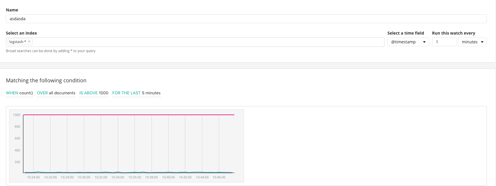496x186 pixels.
Task: Click the Name input containing asdasda
Action: 246,19
